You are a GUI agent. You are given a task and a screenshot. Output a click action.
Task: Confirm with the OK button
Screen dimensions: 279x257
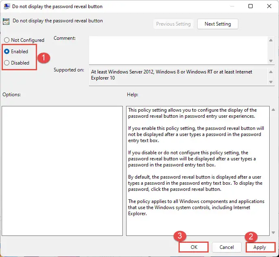(194, 247)
